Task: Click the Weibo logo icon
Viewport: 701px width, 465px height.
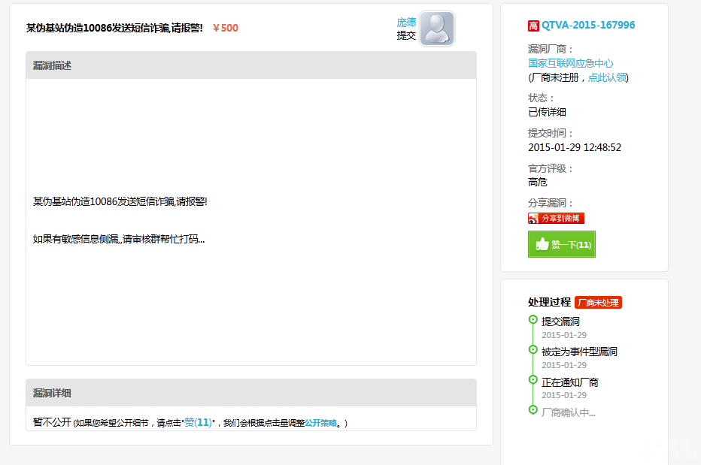Action: 533,218
